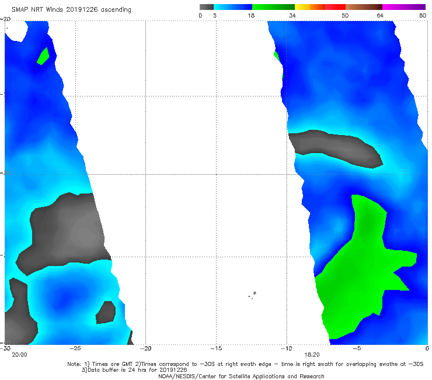432x380 pixels.
Task: Click the color bar label '34'
Action: coord(292,15)
